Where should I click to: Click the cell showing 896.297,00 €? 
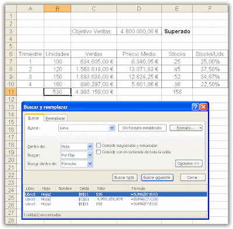coord(94,84)
